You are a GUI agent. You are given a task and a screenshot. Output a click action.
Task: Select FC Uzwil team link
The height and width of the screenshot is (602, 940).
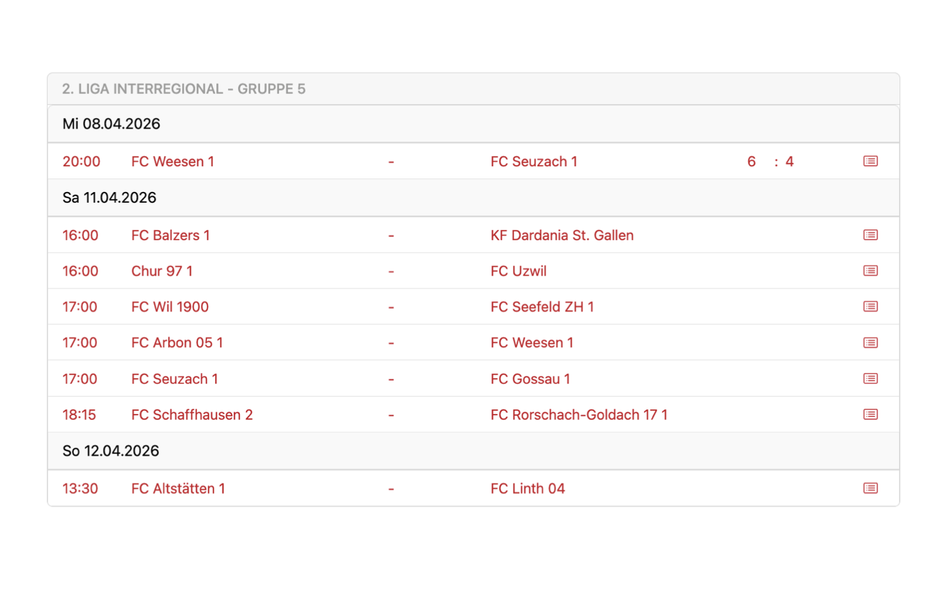pos(518,271)
